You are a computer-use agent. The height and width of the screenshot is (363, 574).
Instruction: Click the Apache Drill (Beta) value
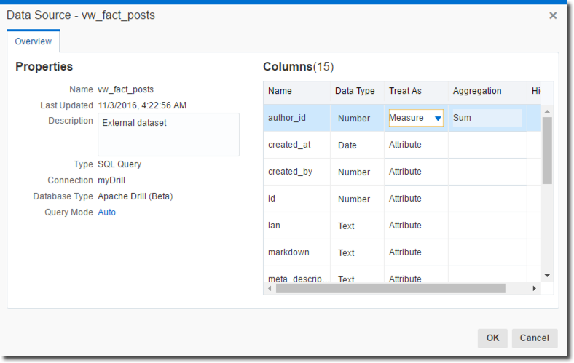click(135, 196)
